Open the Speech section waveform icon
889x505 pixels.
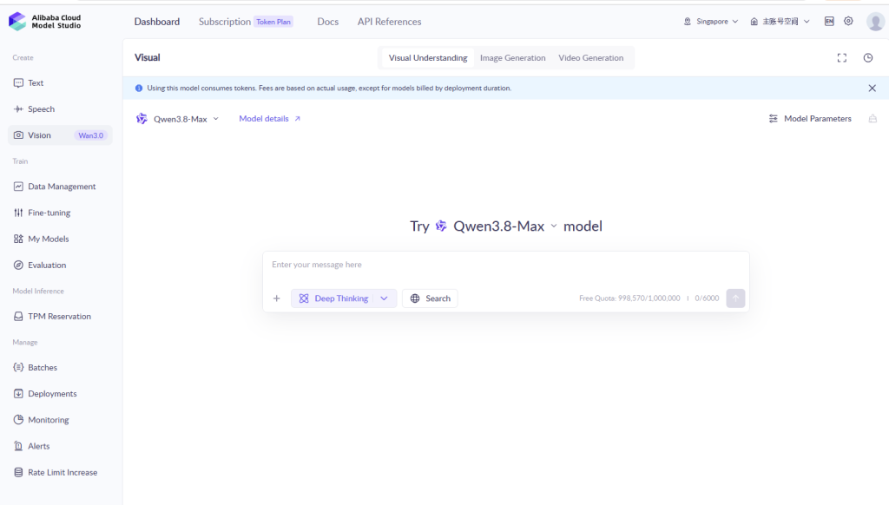tap(18, 108)
